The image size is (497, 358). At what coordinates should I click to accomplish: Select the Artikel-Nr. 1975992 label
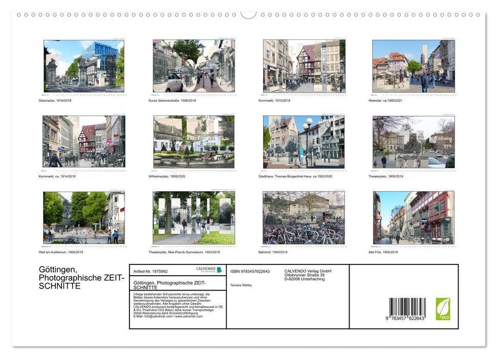[x=150, y=272]
